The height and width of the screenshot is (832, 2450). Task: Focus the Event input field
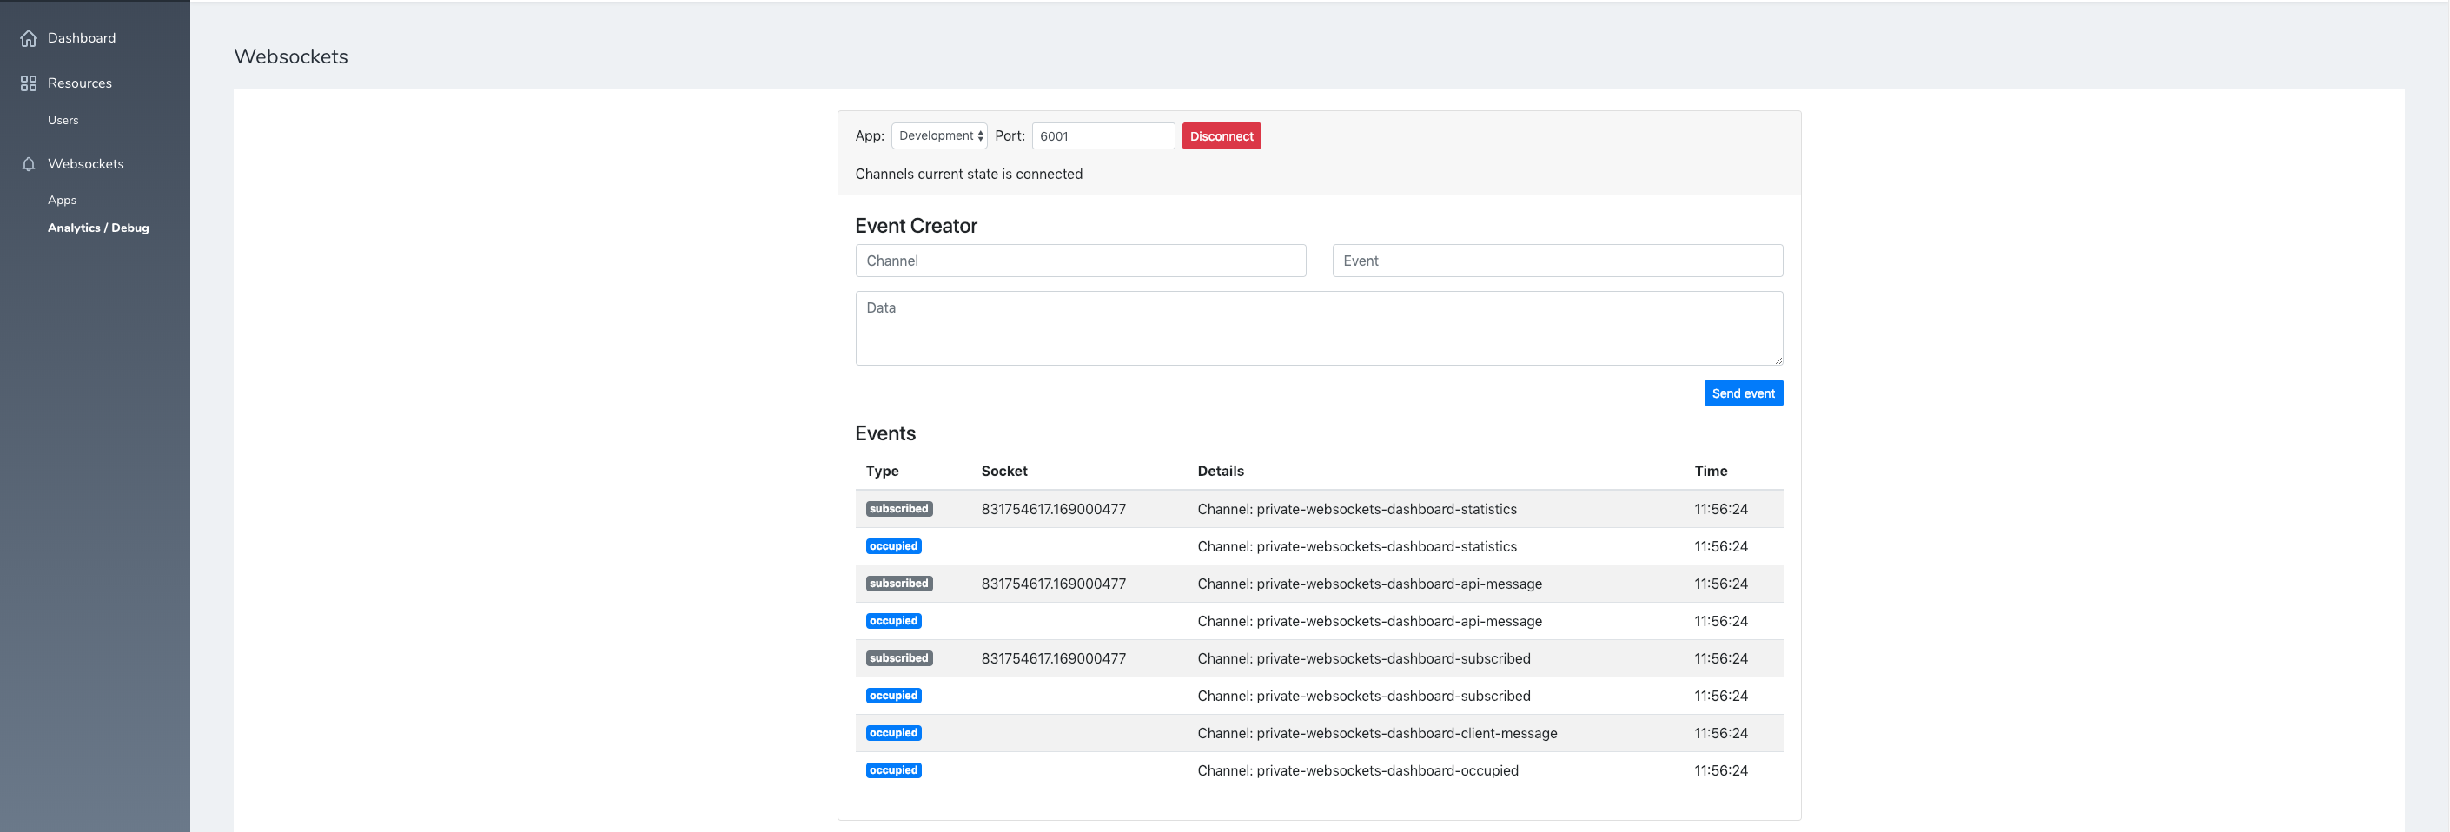[1556, 261]
